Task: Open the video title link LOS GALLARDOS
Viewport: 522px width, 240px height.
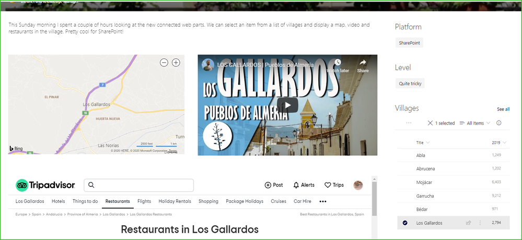Action: click(265, 65)
